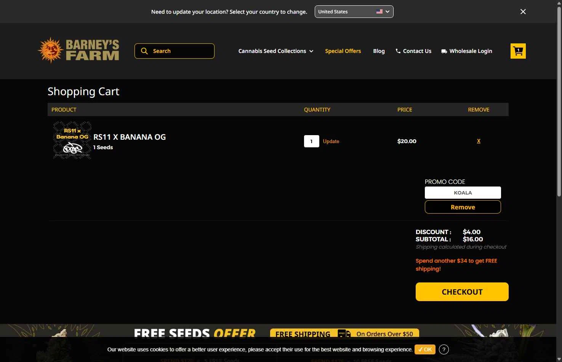
Task: Open Special Offers page
Action: (343, 51)
